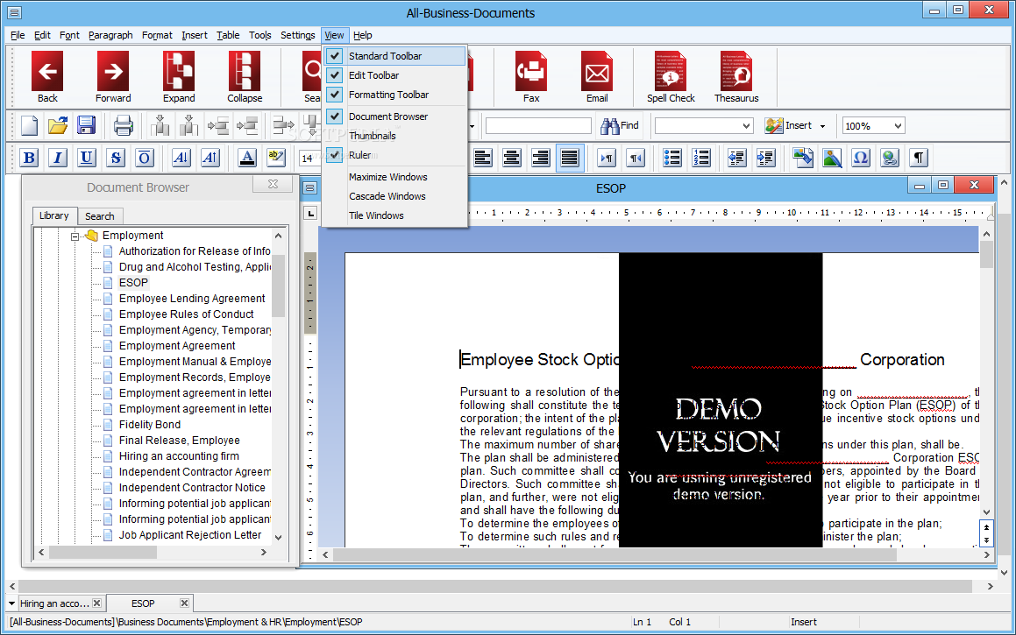The width and height of the screenshot is (1016, 635).
Task: Align paragraph right
Action: point(540,158)
